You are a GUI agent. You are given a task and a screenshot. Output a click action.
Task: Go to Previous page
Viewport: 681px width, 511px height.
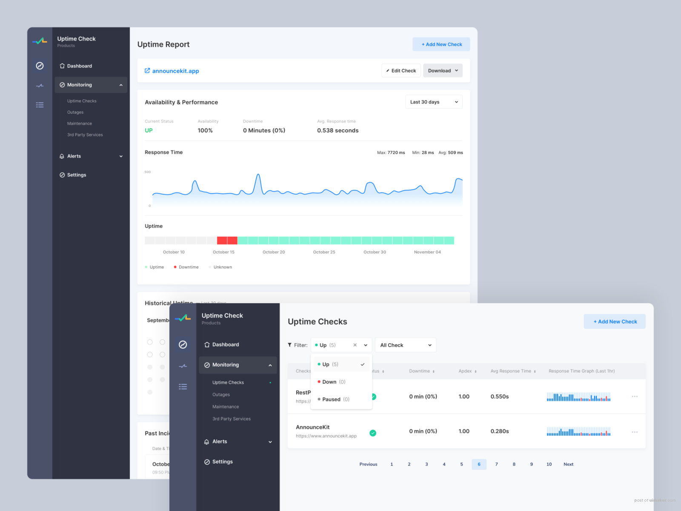(368, 464)
